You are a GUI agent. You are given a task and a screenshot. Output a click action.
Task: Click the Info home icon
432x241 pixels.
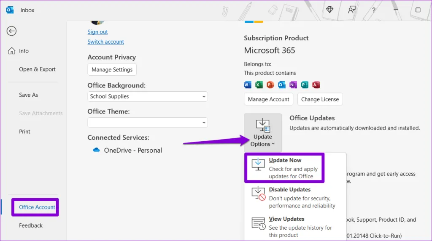pos(12,51)
